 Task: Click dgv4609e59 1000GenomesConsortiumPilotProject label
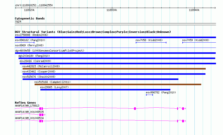coord(50,51)
